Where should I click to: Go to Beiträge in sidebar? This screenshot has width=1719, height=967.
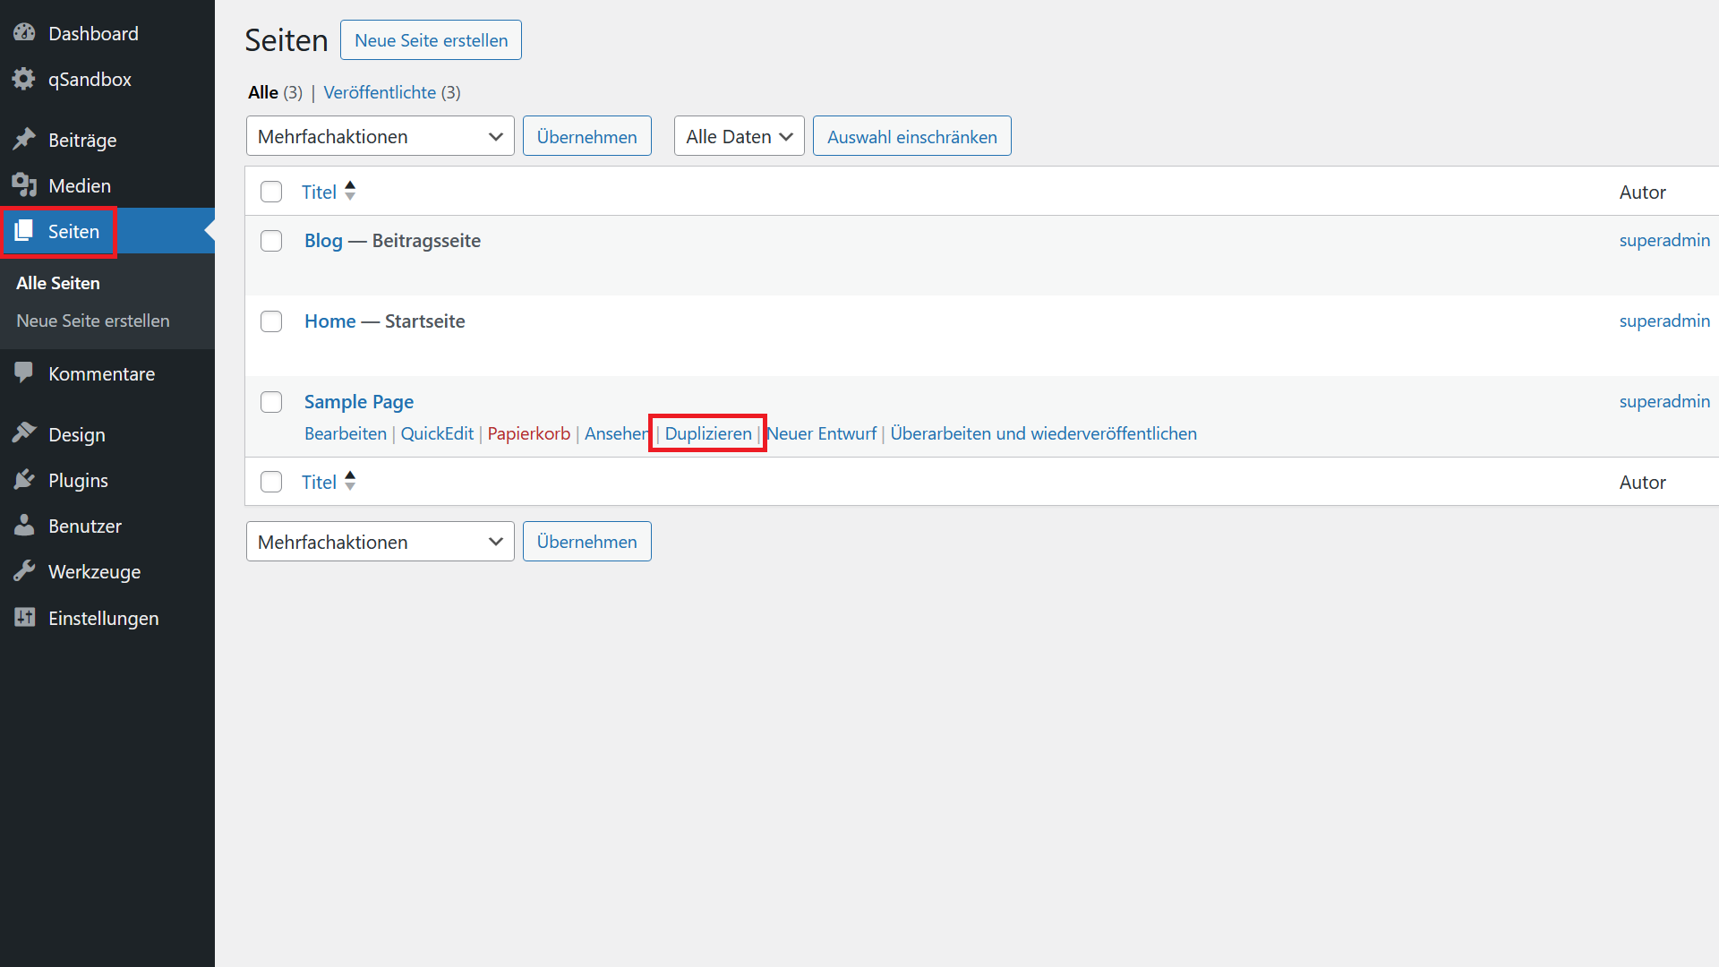pyautogui.click(x=82, y=140)
